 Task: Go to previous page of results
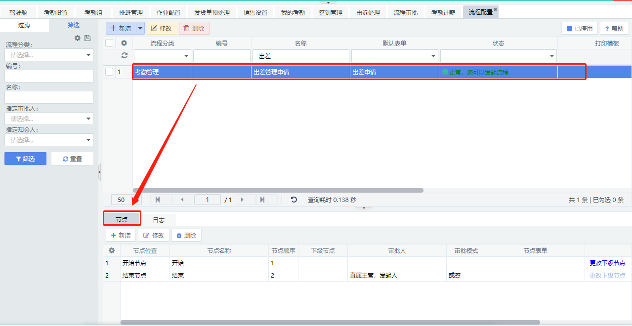182,200
